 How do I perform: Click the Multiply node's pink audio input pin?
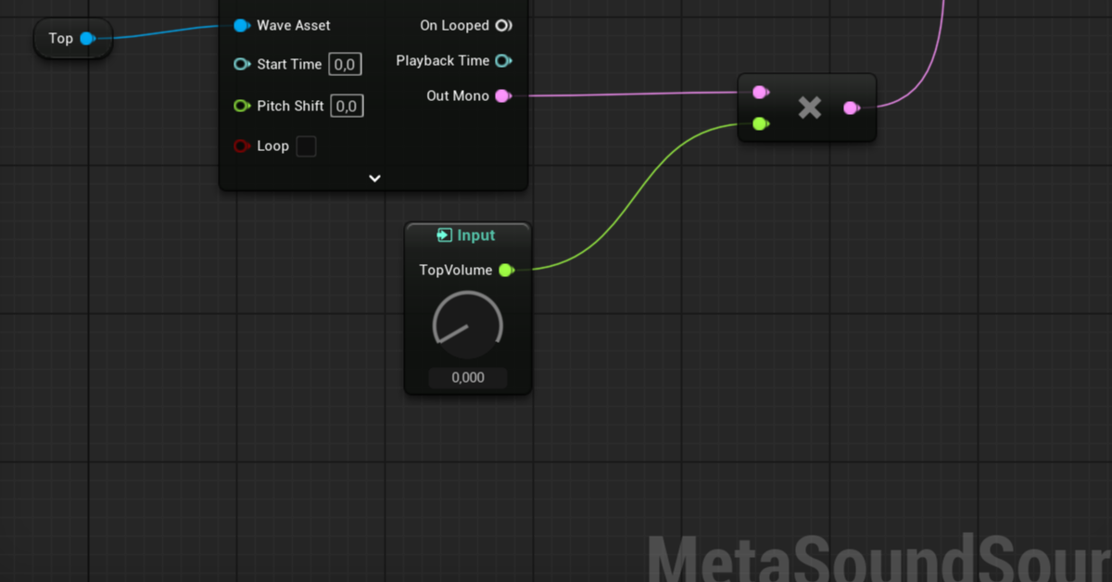tap(760, 92)
